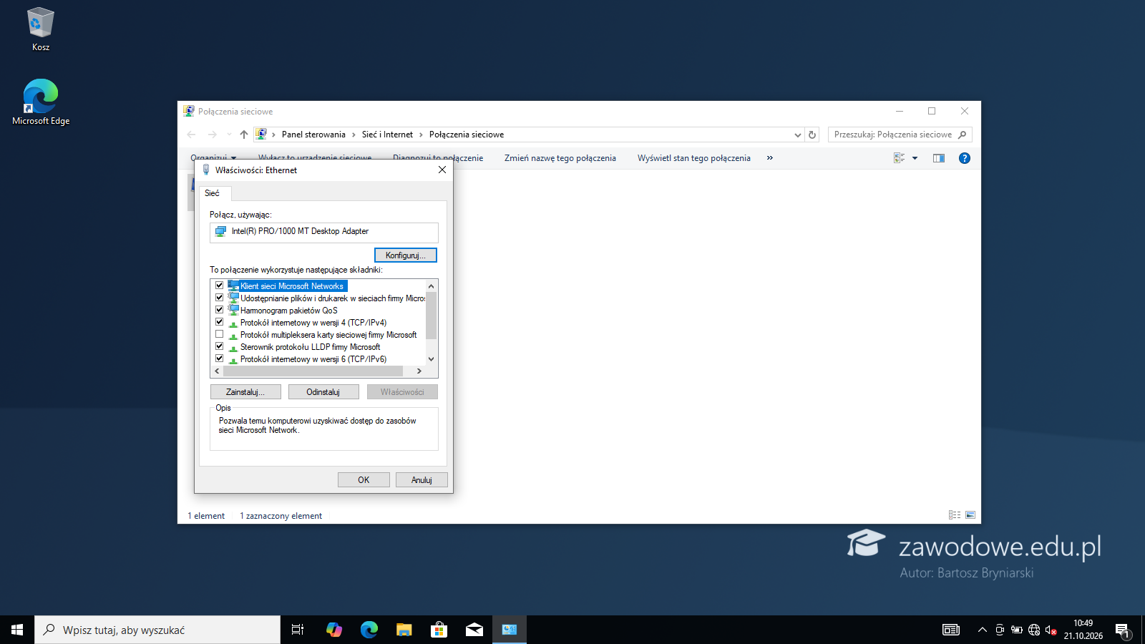Open the blue Help question mark icon

tap(965, 158)
